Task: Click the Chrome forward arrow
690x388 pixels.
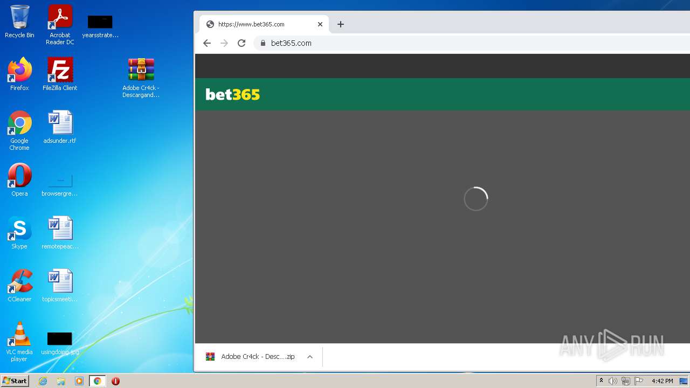Action: (x=224, y=43)
